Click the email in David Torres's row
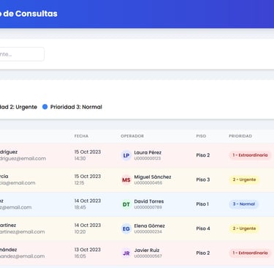Image resolution: width=274 pixels, height=268 pixels. [x=16, y=207]
